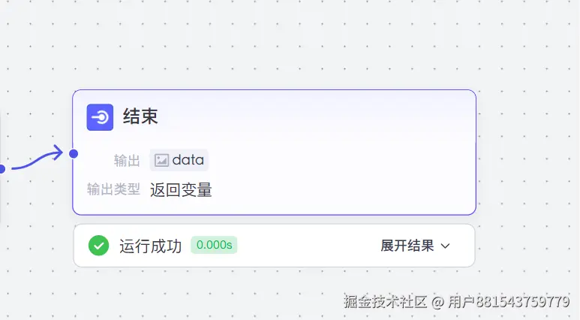Expand results using the chevron arrow
Viewport: 580px width, 320px height.
[445, 246]
